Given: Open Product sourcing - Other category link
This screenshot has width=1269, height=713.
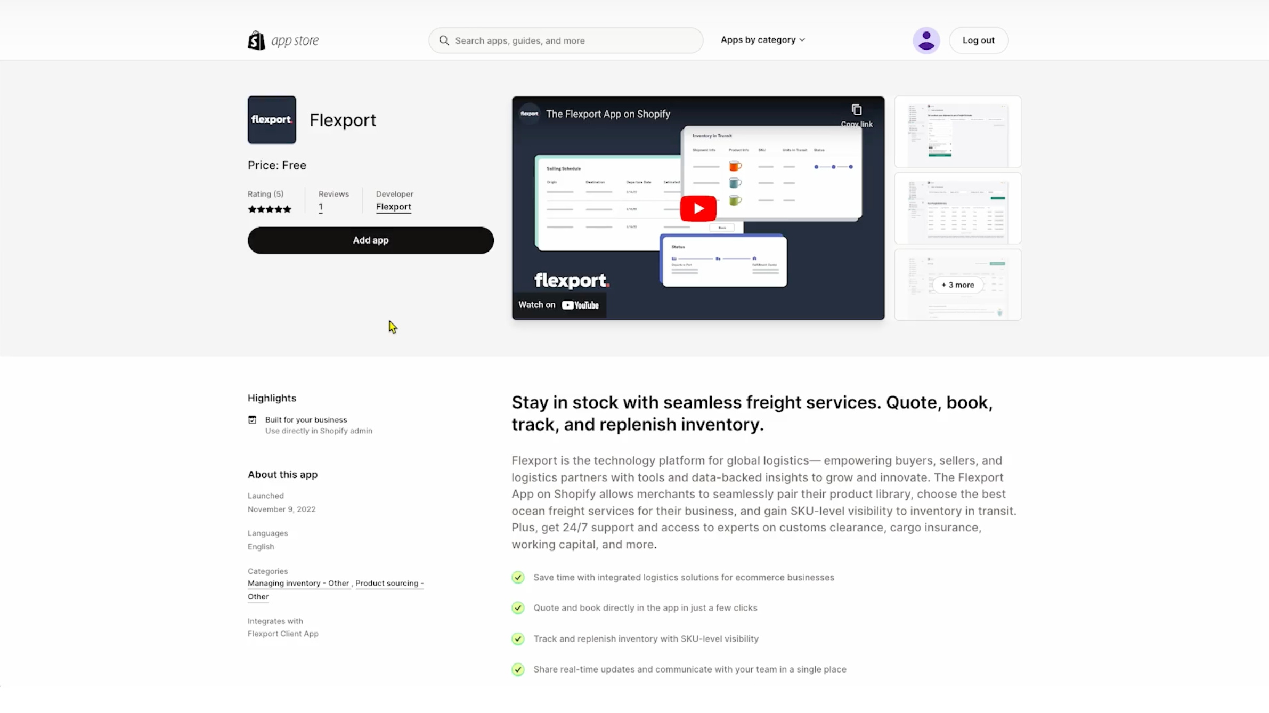Looking at the screenshot, I should pos(389,583).
